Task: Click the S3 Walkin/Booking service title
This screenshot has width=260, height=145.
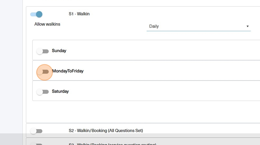Action: 112,144
